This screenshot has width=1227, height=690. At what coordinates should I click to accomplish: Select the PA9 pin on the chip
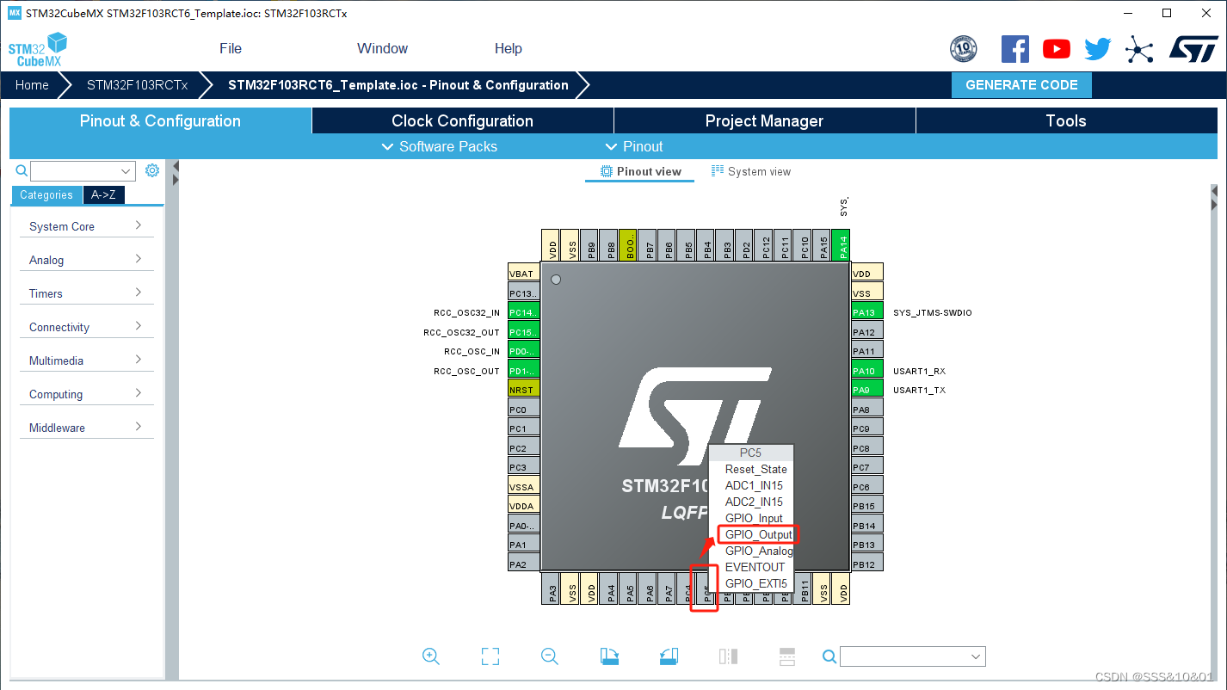coord(867,390)
